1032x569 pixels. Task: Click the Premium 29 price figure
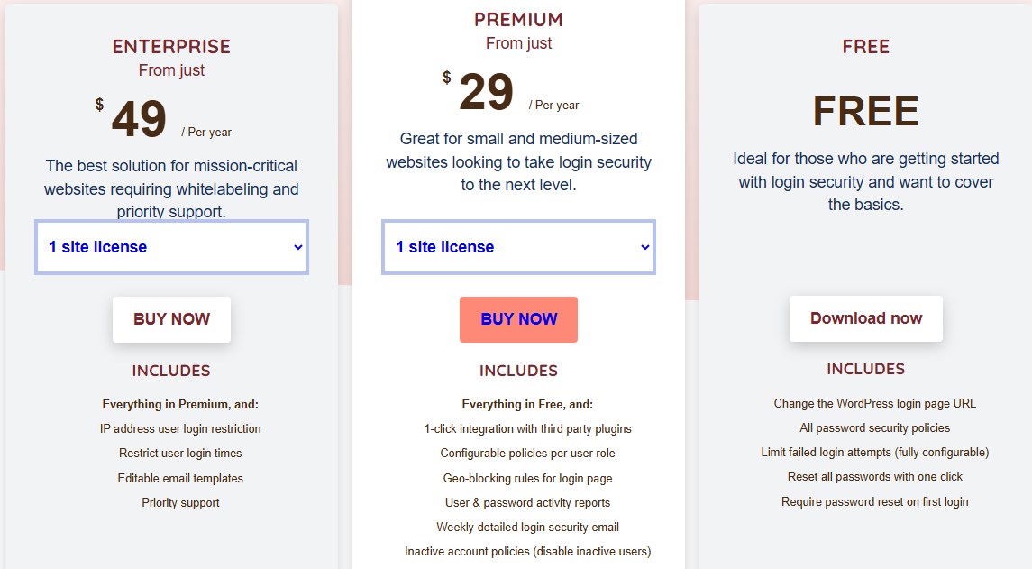pos(486,93)
